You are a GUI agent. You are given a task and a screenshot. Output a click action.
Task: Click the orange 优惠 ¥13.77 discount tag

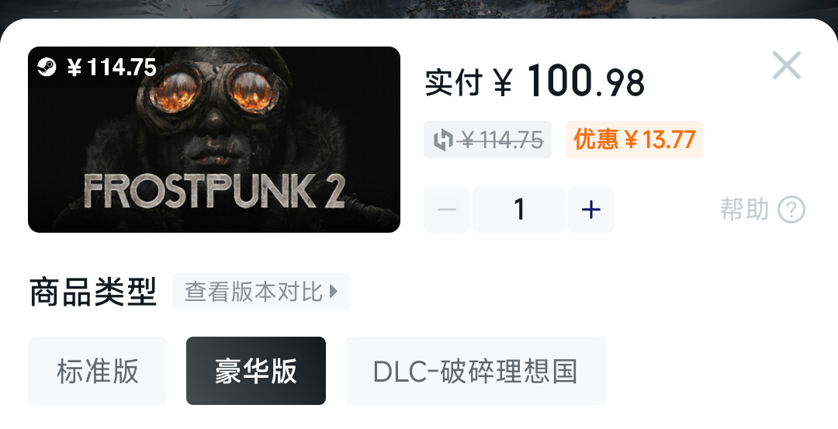634,140
